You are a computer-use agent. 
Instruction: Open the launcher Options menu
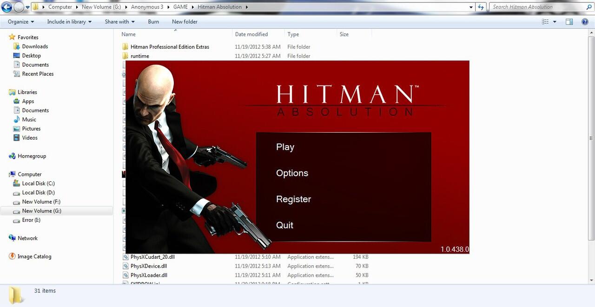tap(292, 173)
